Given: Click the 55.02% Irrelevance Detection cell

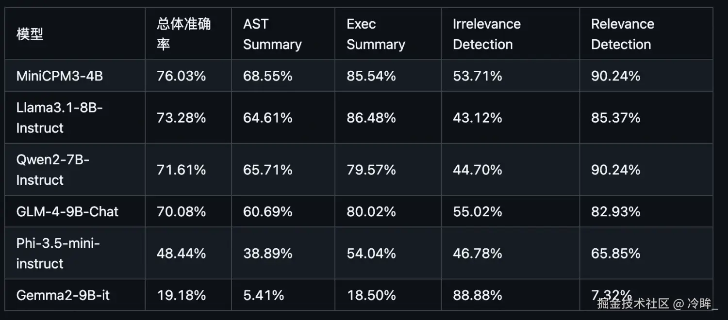Looking at the screenshot, I should [x=477, y=212].
